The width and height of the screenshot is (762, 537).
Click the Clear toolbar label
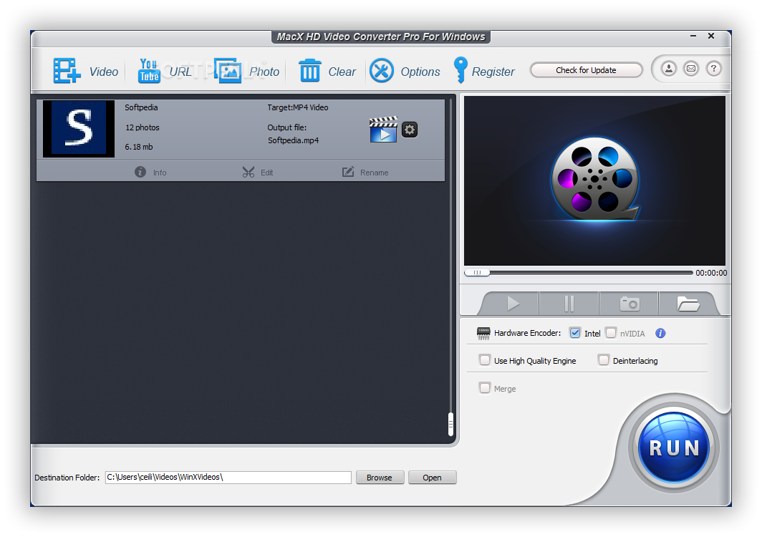click(x=342, y=72)
